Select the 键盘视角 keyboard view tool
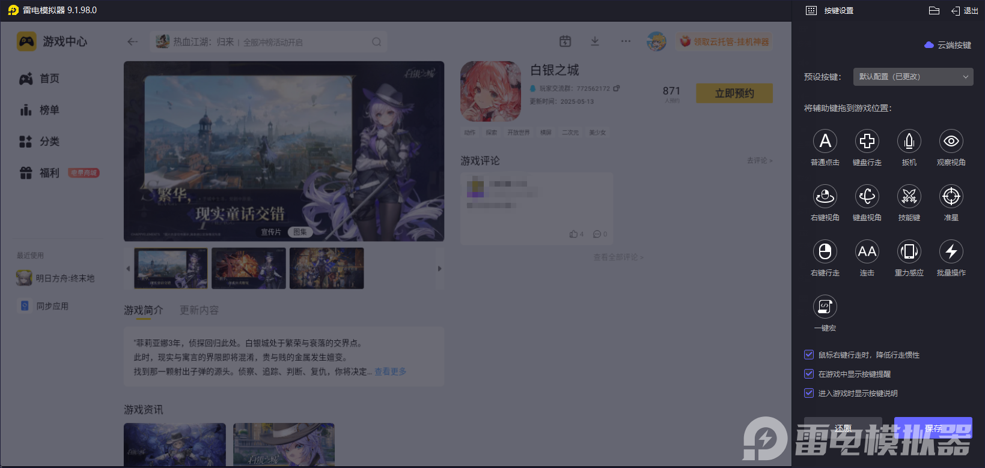This screenshot has height=468, width=985. [x=867, y=196]
